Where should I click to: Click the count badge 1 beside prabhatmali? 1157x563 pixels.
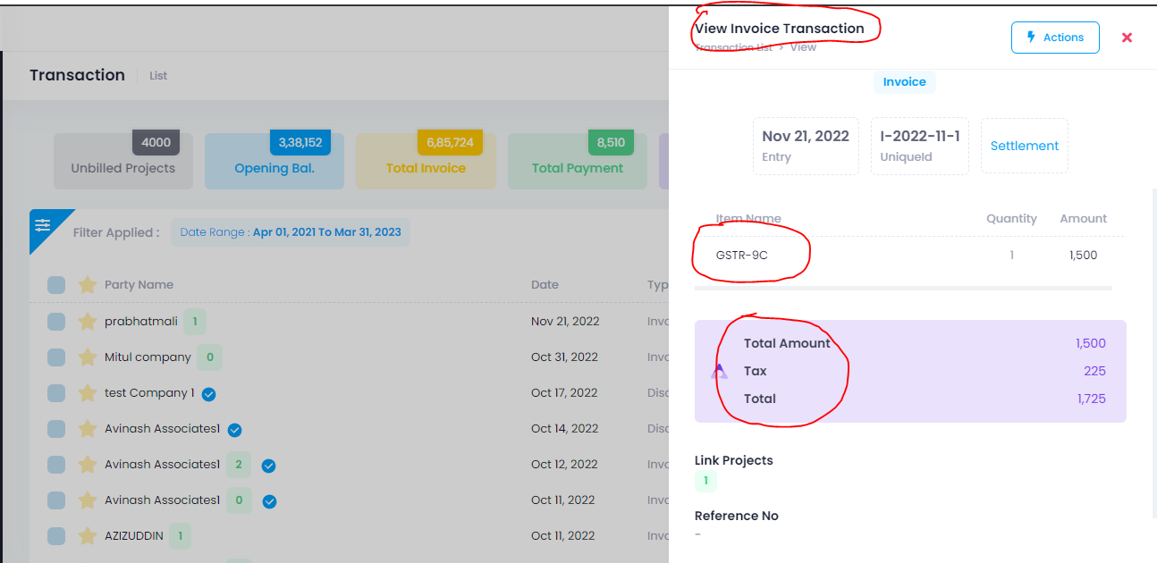[194, 322]
